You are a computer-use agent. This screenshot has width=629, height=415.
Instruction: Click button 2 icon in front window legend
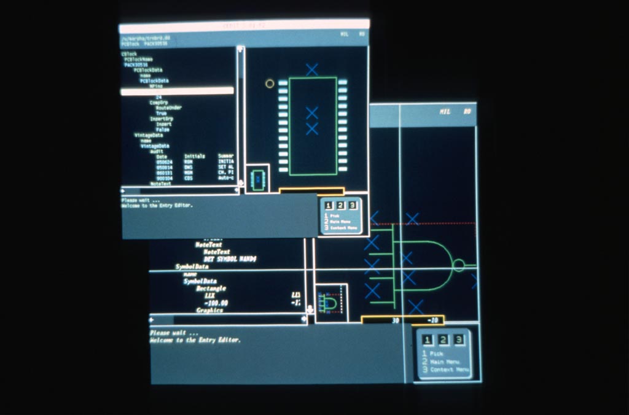click(341, 206)
